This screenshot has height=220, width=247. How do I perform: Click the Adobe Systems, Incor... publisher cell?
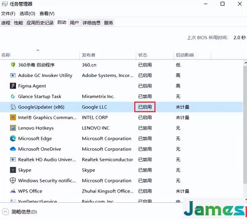click(x=108, y=76)
